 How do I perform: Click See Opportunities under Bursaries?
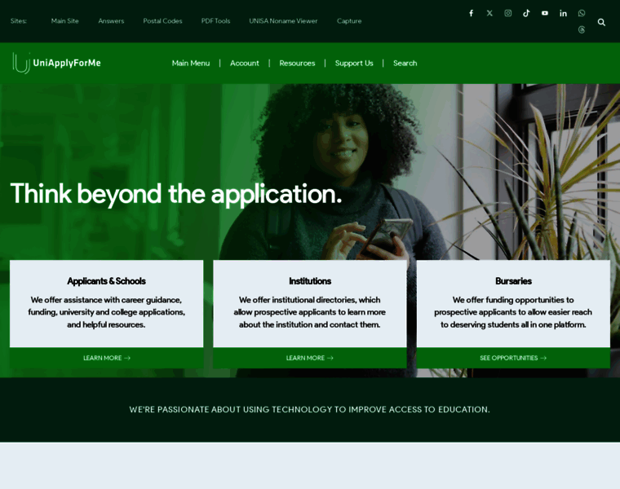click(513, 358)
